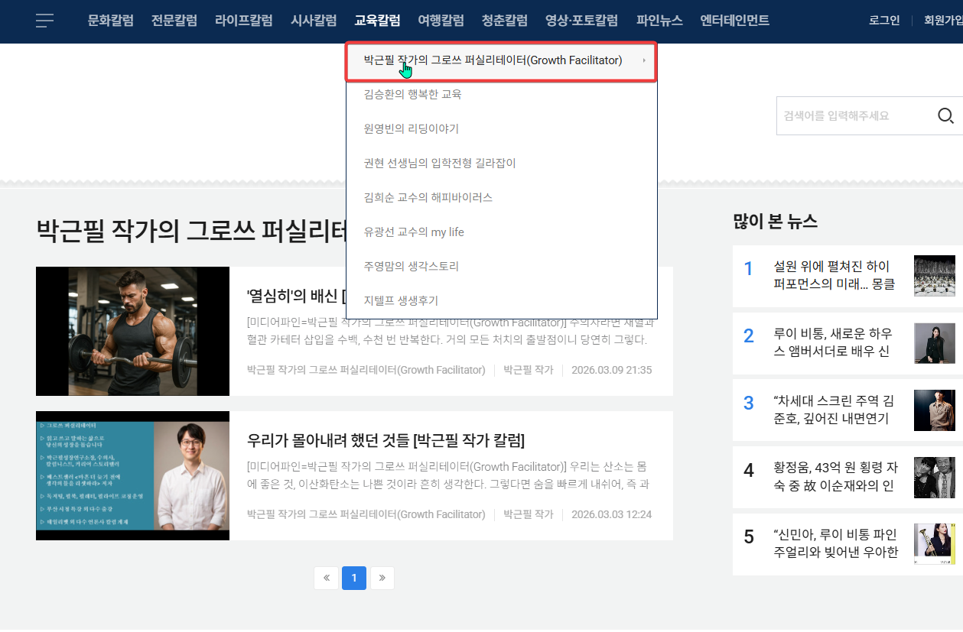Viewport: 963px width, 632px height.
Task: Open the 파인뉴스 menu
Action: (x=659, y=21)
